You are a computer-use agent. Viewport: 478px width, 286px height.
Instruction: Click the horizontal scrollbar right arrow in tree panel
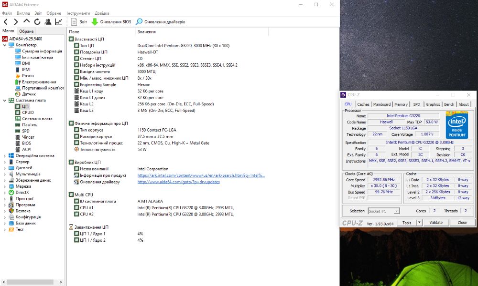[x=61, y=282]
